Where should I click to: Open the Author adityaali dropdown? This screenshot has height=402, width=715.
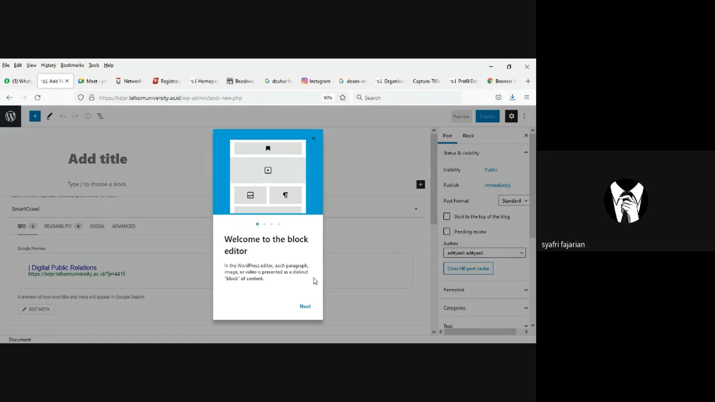coord(484,253)
